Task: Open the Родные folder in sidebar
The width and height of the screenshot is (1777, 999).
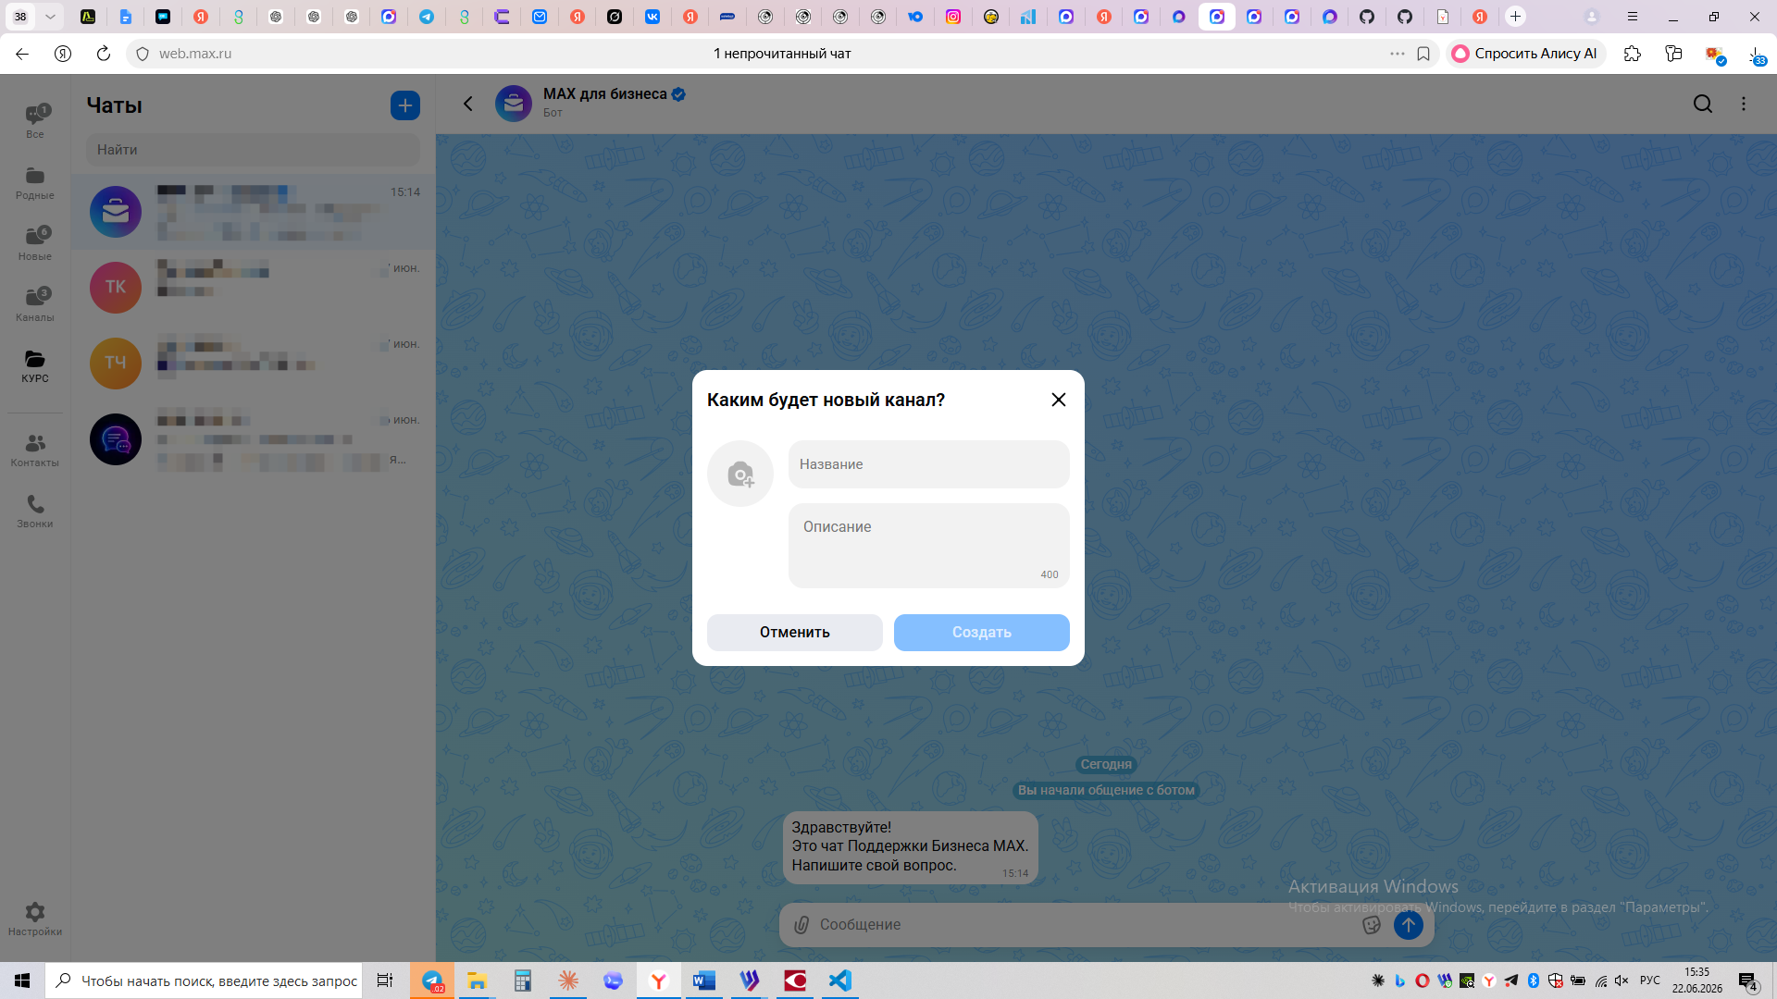Action: (x=35, y=182)
